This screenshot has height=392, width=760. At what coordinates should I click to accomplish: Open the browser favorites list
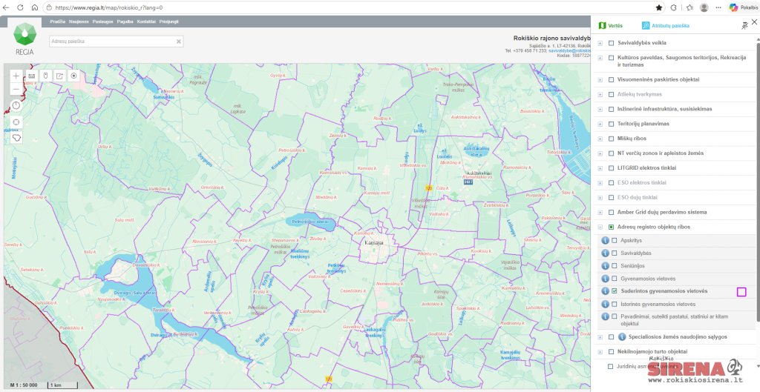(689, 7)
